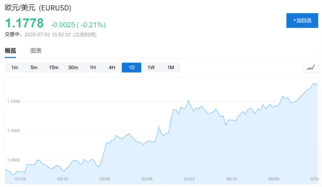Pick the 4H timeframe

point(112,68)
